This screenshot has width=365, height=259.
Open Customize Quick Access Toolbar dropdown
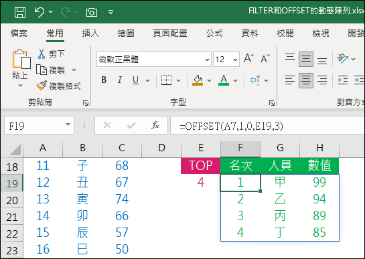(x=111, y=12)
